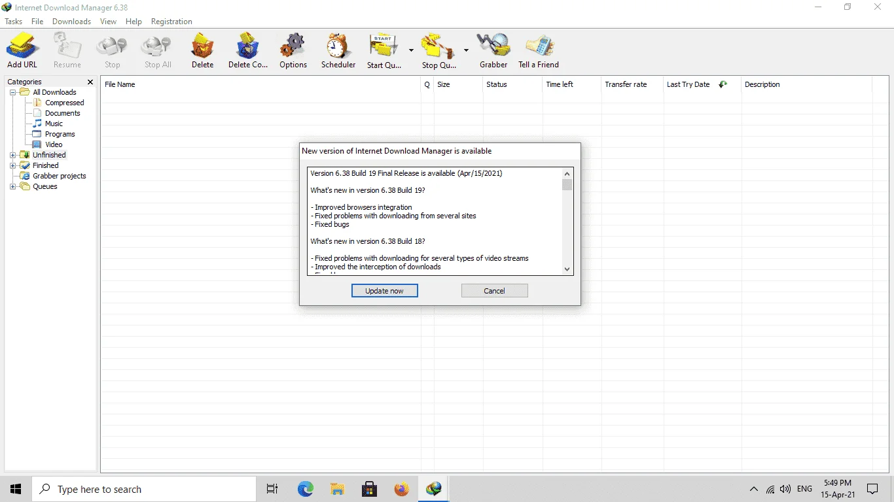The width and height of the screenshot is (894, 502).
Task: Click the Delete toolbar icon
Action: (x=202, y=50)
